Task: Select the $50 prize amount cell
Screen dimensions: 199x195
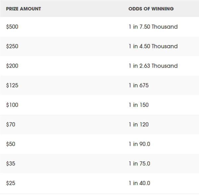Action: tap(11, 144)
